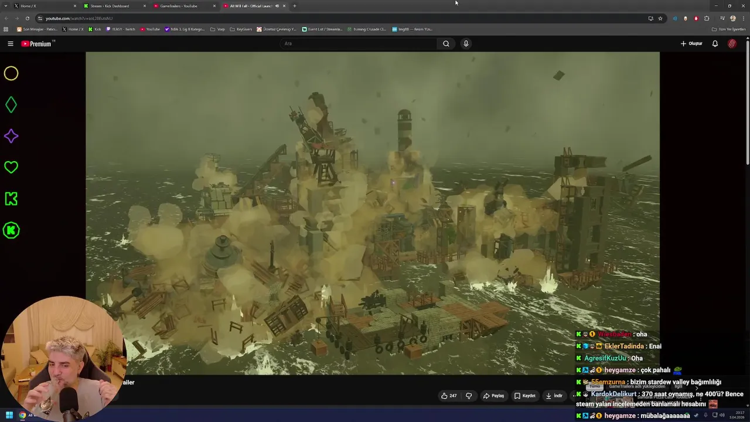Mute the tab via its speaker icon
The height and width of the screenshot is (422, 750).
point(277,6)
